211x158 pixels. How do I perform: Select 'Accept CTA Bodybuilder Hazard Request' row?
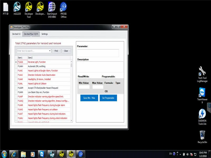coord(43,88)
